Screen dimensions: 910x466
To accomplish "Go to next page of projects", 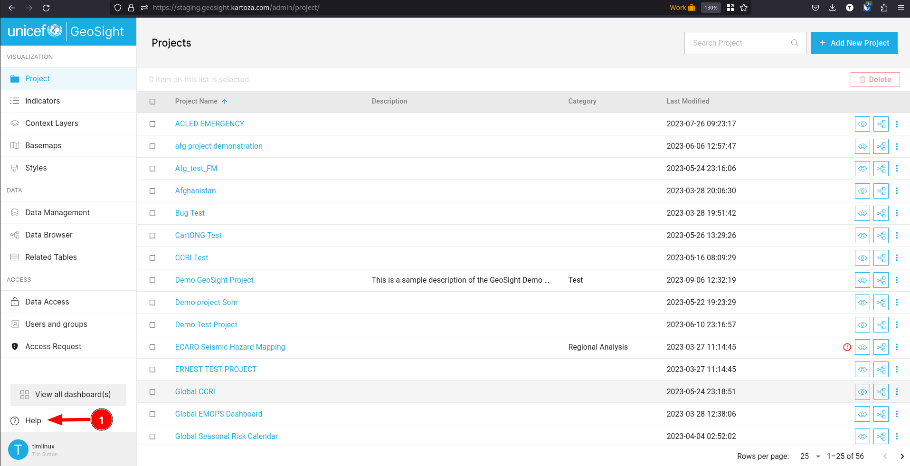I will (x=902, y=456).
